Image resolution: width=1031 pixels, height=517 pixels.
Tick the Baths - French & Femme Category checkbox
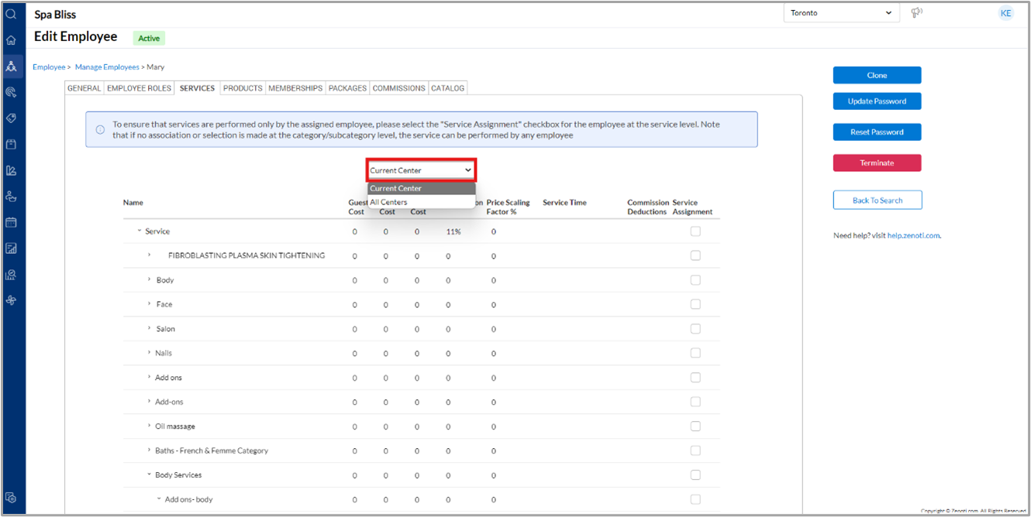pyautogui.click(x=695, y=450)
